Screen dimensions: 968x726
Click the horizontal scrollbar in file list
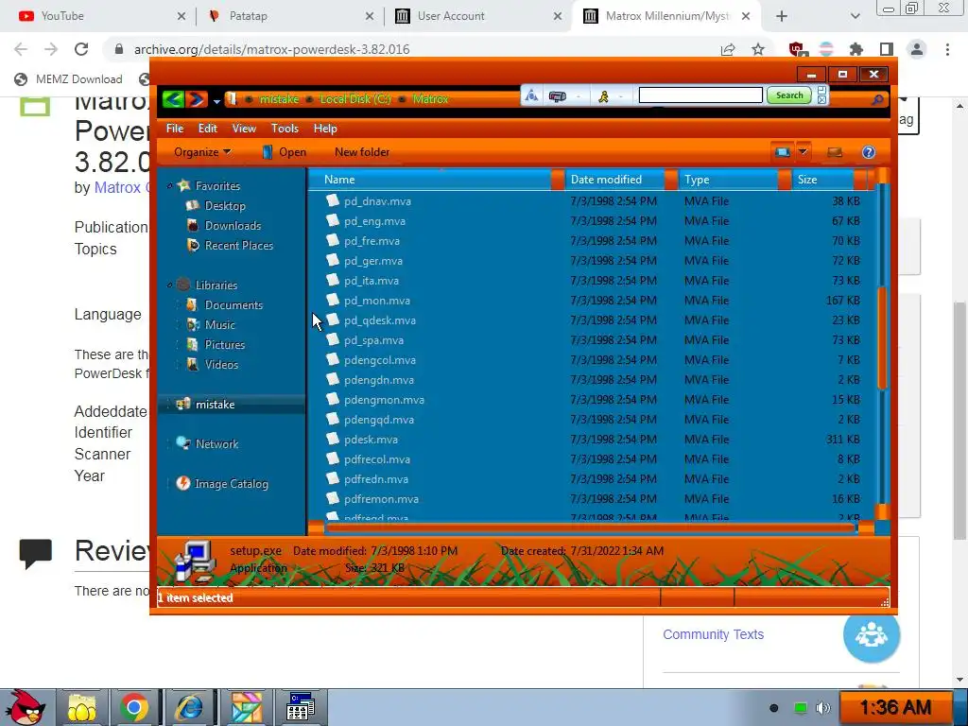pyautogui.click(x=590, y=527)
